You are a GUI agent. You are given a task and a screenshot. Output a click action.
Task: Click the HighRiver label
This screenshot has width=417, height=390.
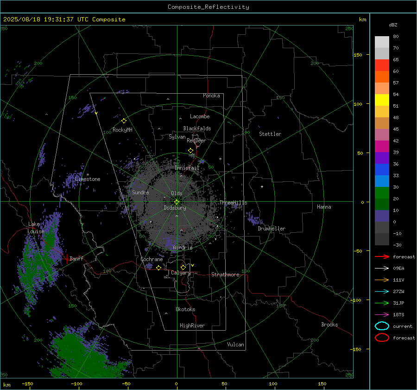[192, 326]
